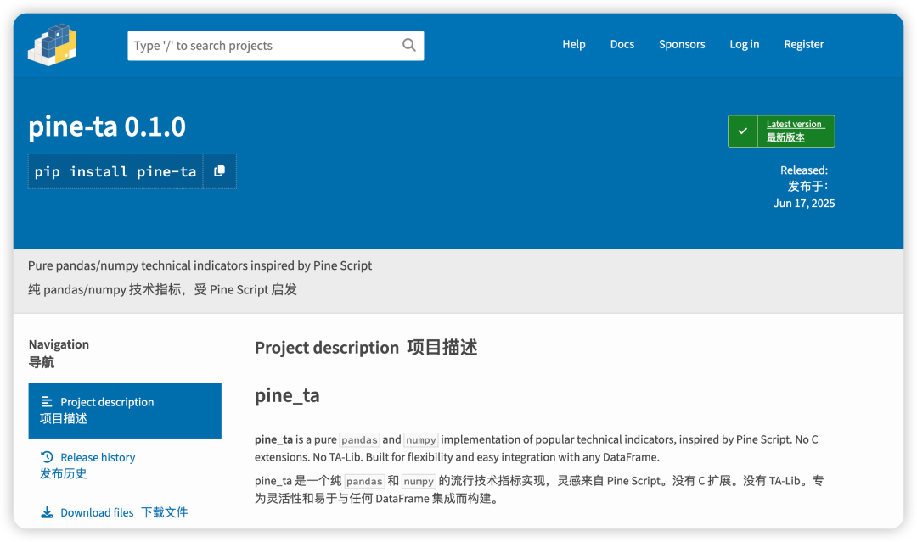Click the green checkmark icon
This screenshot has width=917, height=542.
(x=743, y=131)
